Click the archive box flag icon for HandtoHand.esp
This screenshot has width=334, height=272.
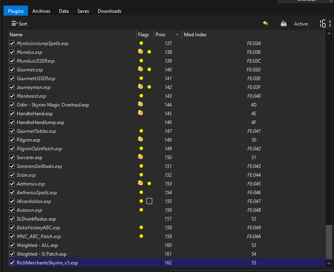tap(140, 113)
